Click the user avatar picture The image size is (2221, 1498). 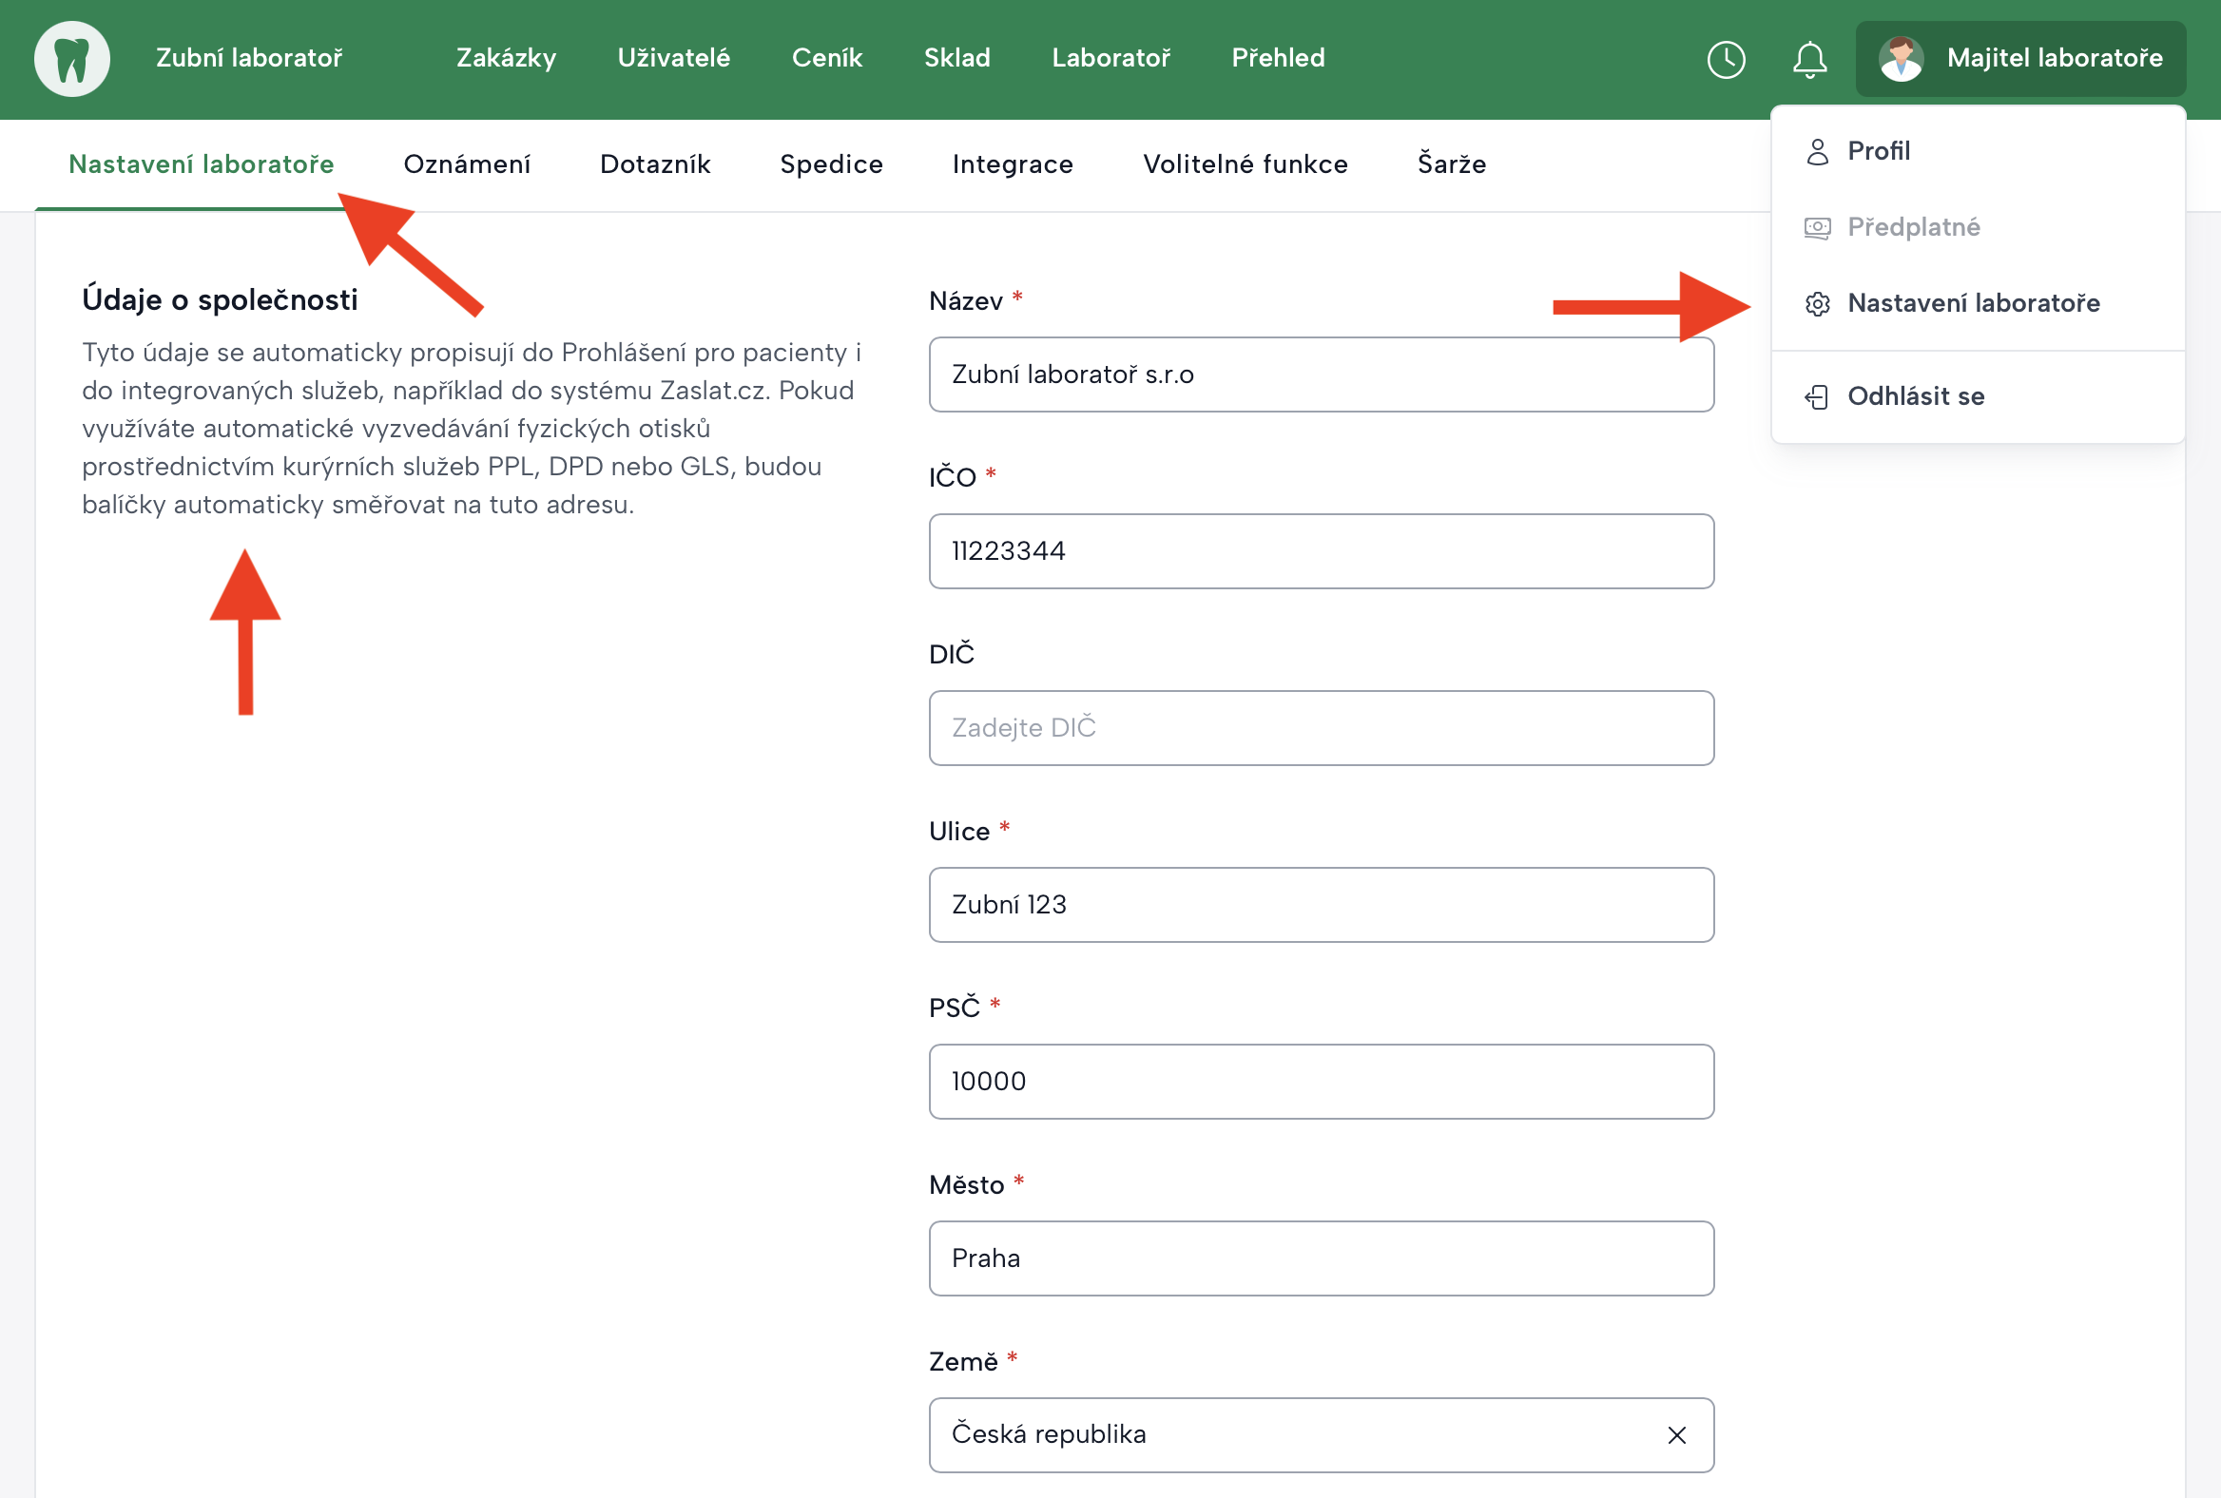click(x=1900, y=58)
